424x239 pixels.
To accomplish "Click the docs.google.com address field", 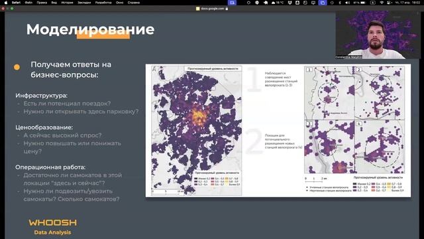I will pos(212,9).
